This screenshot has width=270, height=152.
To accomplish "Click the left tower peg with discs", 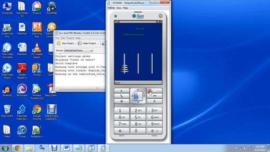I will point(124,63).
